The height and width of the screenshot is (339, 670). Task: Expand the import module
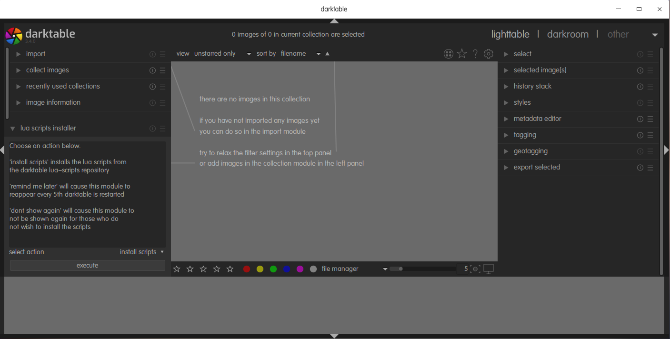tap(36, 54)
